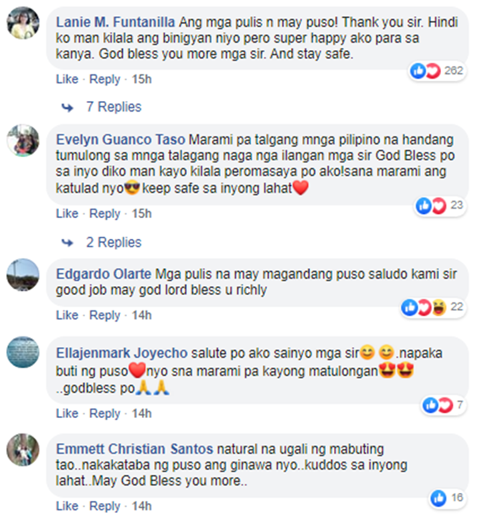Click reaction icons showing 23 on Evelyn's comment

pyautogui.click(x=440, y=205)
